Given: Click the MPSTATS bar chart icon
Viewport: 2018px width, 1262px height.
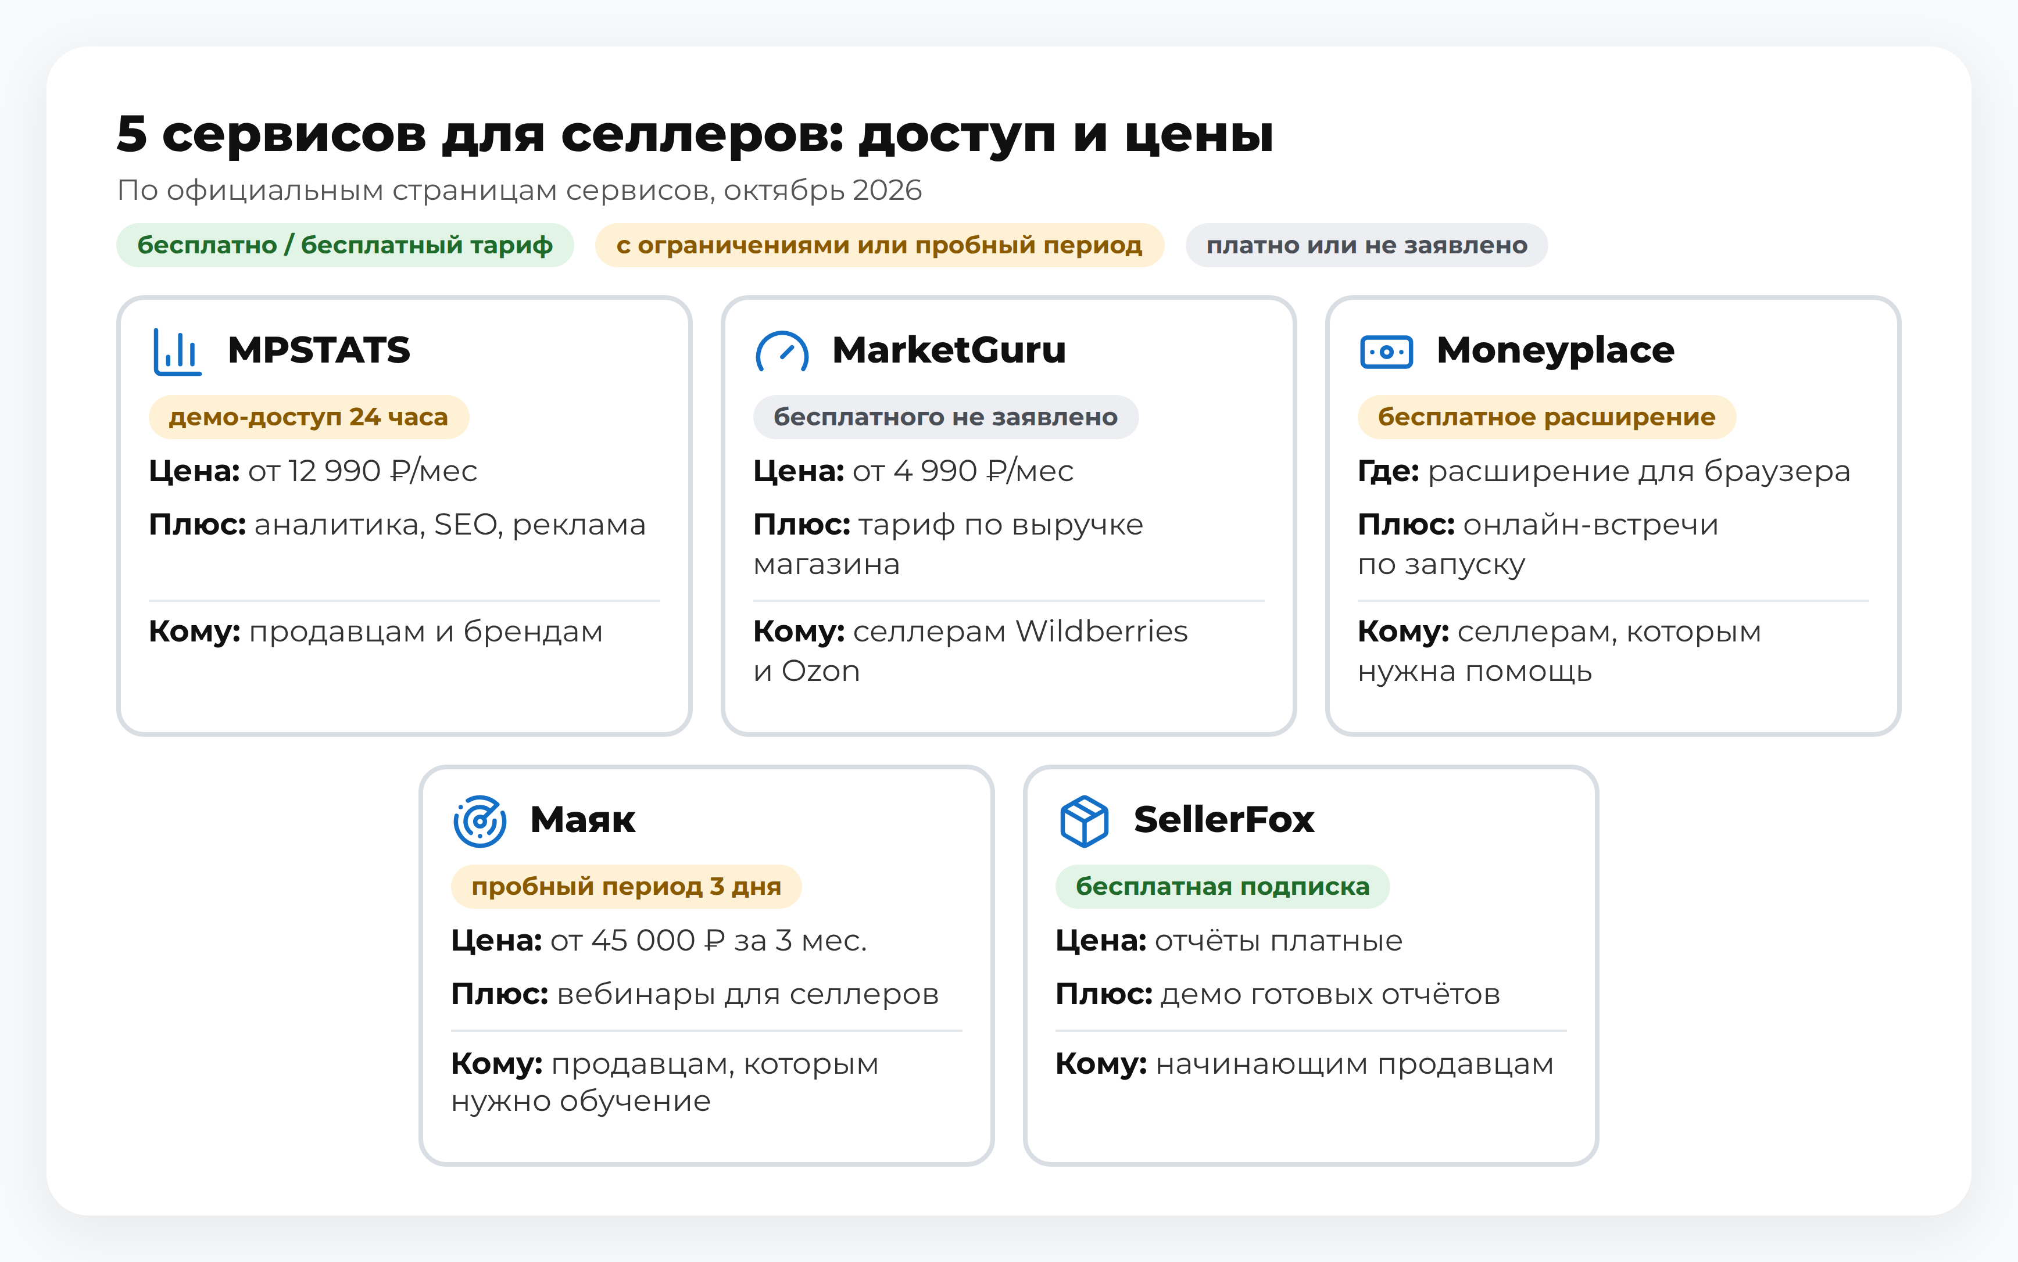Looking at the screenshot, I should tap(177, 352).
